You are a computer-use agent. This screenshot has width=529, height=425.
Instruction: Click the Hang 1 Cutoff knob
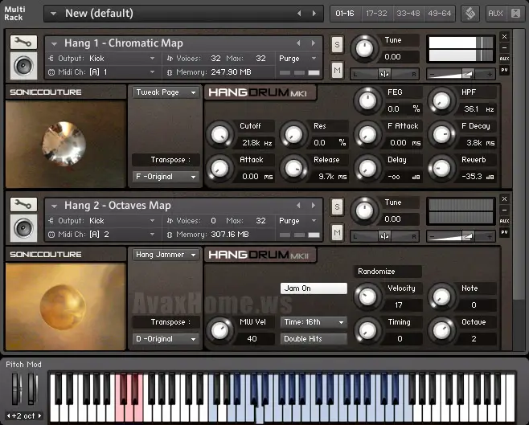coord(219,134)
